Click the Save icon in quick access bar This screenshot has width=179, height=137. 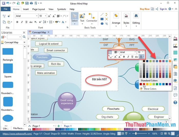click(x=27, y=3)
